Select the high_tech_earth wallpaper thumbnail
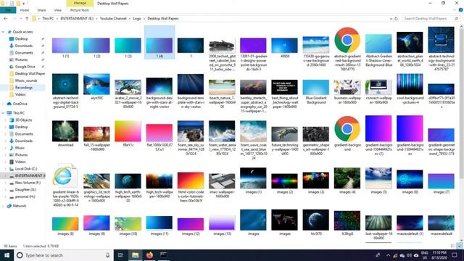The height and width of the screenshot is (261, 464). [x=128, y=181]
